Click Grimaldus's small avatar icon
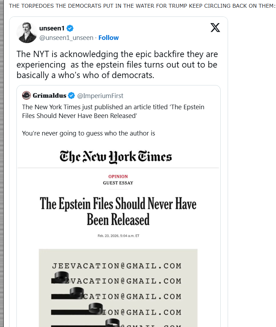The height and width of the screenshot is (327, 276). pyautogui.click(x=26, y=96)
